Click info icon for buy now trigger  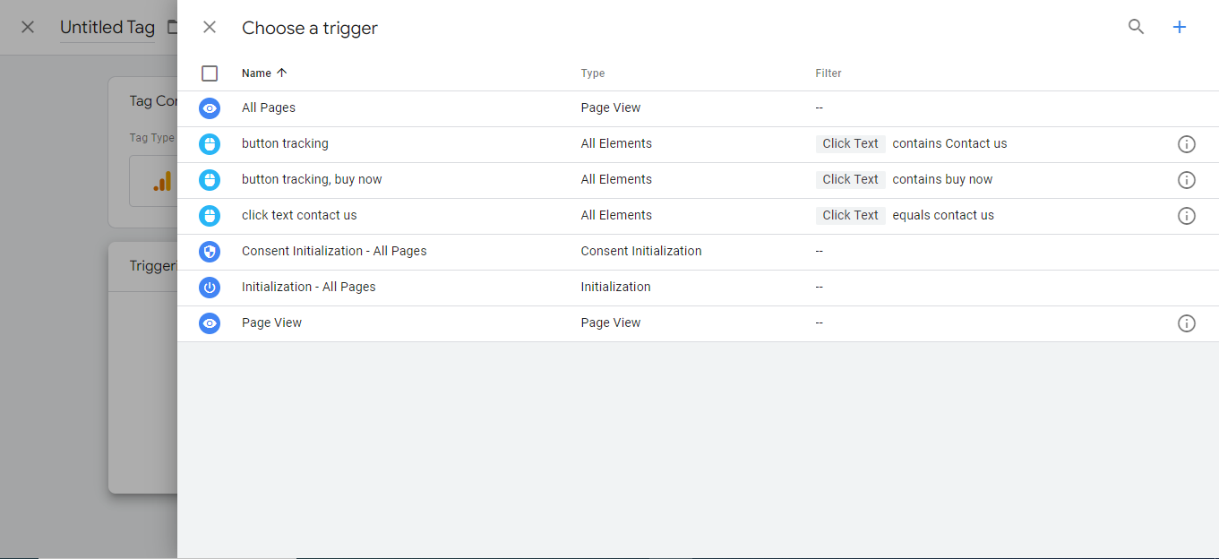[x=1186, y=180]
